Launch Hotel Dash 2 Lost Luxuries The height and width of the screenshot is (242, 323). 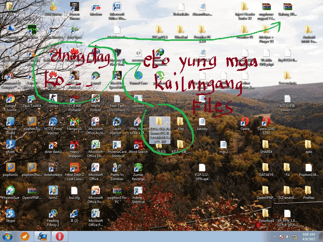tap(74, 172)
